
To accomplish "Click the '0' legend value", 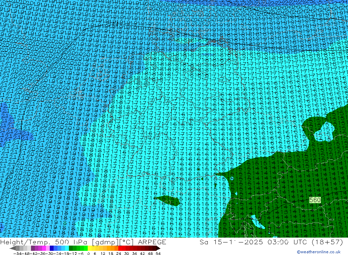I will pos(88,254).
